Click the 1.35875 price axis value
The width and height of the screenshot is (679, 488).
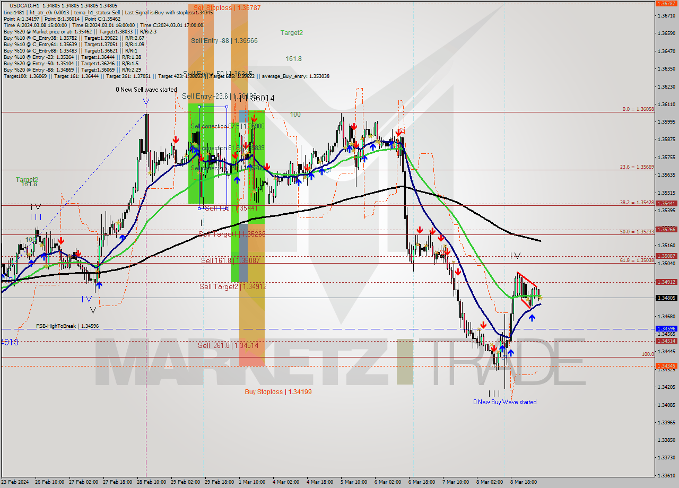tap(666, 140)
